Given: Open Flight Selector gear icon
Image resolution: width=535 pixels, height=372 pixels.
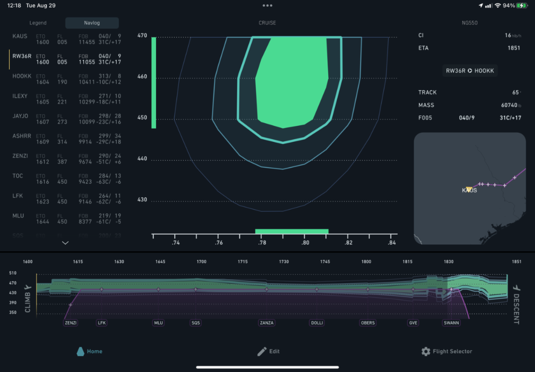Looking at the screenshot, I should pyautogui.click(x=426, y=351).
